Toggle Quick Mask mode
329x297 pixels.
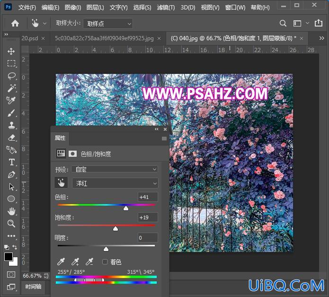pos(11,274)
